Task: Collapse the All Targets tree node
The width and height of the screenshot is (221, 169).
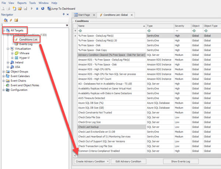Action: click(4, 30)
